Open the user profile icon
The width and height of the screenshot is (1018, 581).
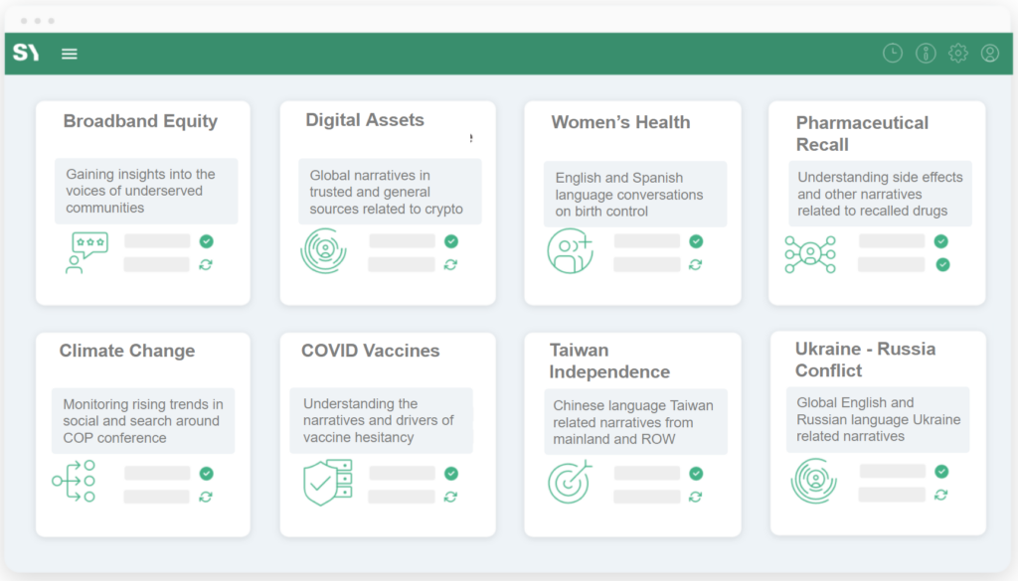pyautogui.click(x=990, y=54)
